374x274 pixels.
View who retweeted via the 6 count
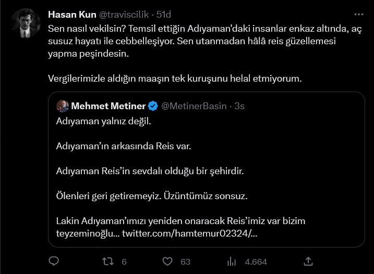[124, 262]
